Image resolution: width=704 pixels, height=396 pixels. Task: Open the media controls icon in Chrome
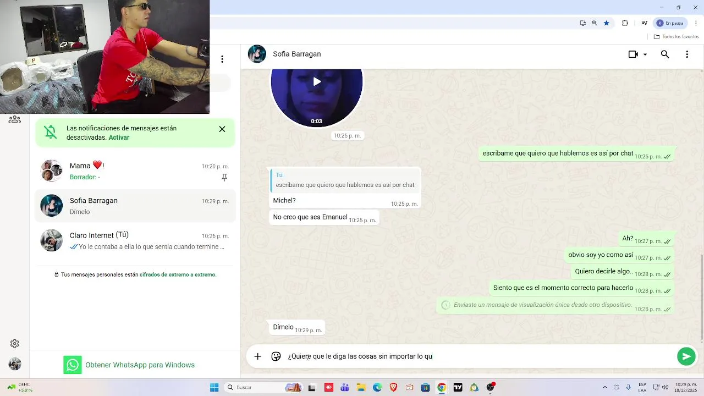(x=644, y=23)
